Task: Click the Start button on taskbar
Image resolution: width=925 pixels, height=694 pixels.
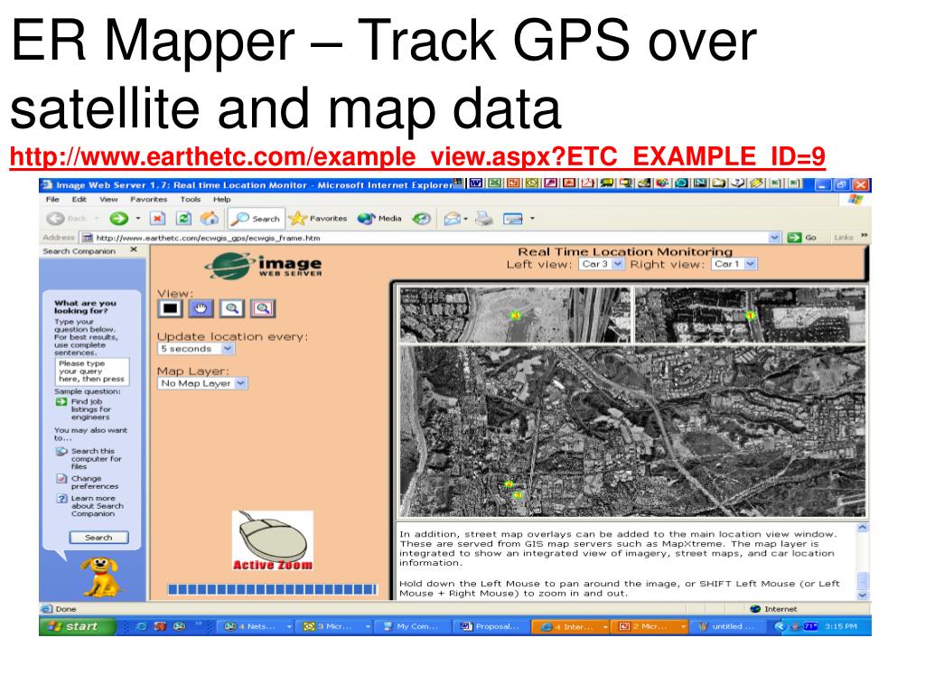Action: (x=78, y=626)
